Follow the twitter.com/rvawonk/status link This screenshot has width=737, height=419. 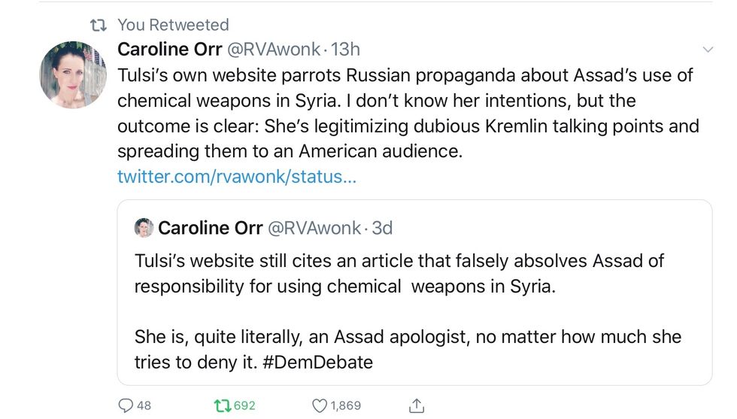coord(237,177)
